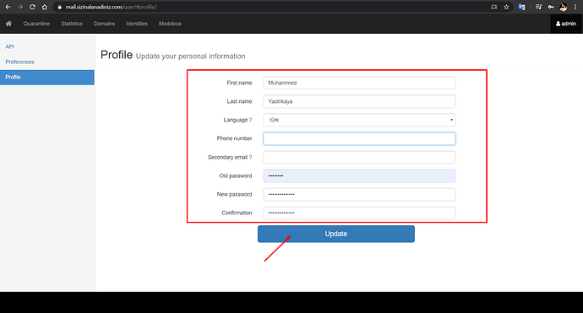Click the password key icon
The width and height of the screenshot is (583, 313).
pos(551,7)
